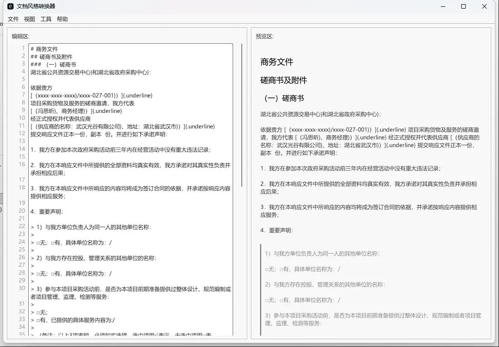
Task: Minimize the 文档风格转换器 window
Action: click(x=442, y=6)
